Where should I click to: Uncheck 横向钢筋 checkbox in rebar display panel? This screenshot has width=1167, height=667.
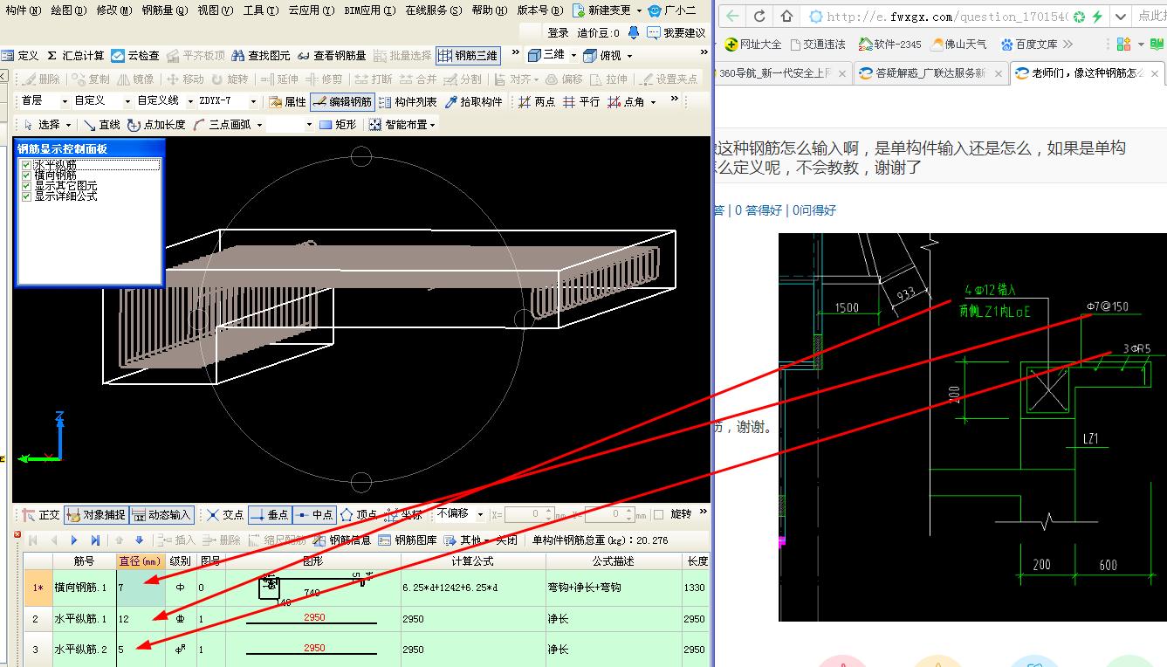tap(26, 175)
